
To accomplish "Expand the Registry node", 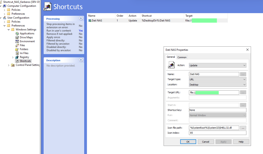I will pos(13,57).
